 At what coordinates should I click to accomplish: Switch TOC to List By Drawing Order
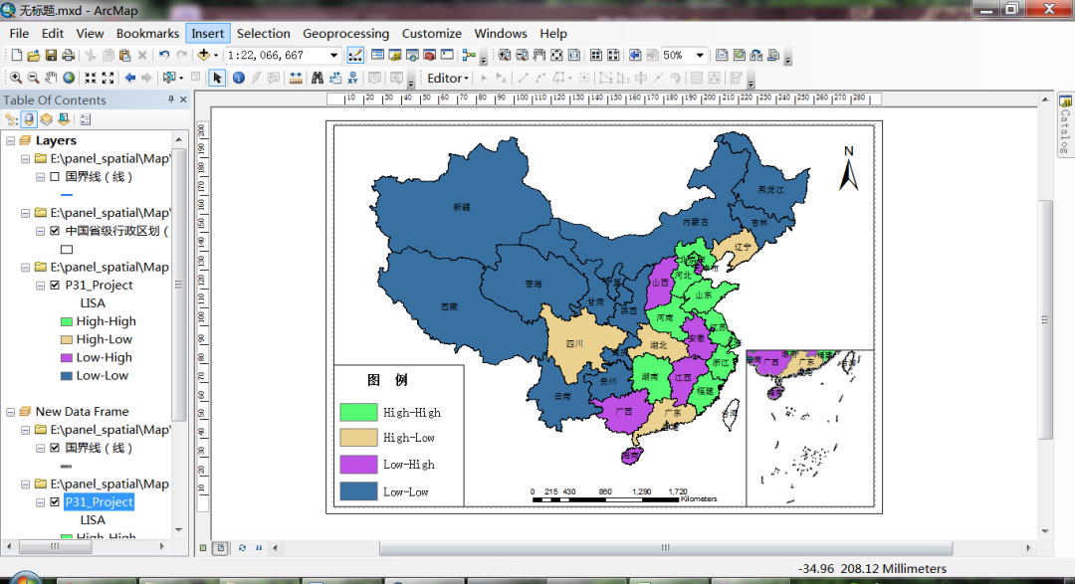pyautogui.click(x=12, y=120)
